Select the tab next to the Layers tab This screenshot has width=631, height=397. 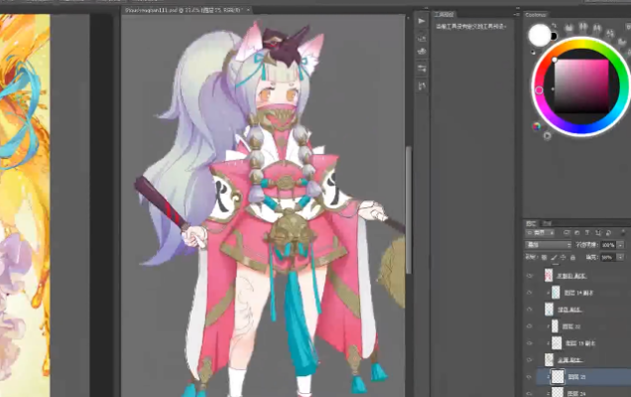(547, 223)
